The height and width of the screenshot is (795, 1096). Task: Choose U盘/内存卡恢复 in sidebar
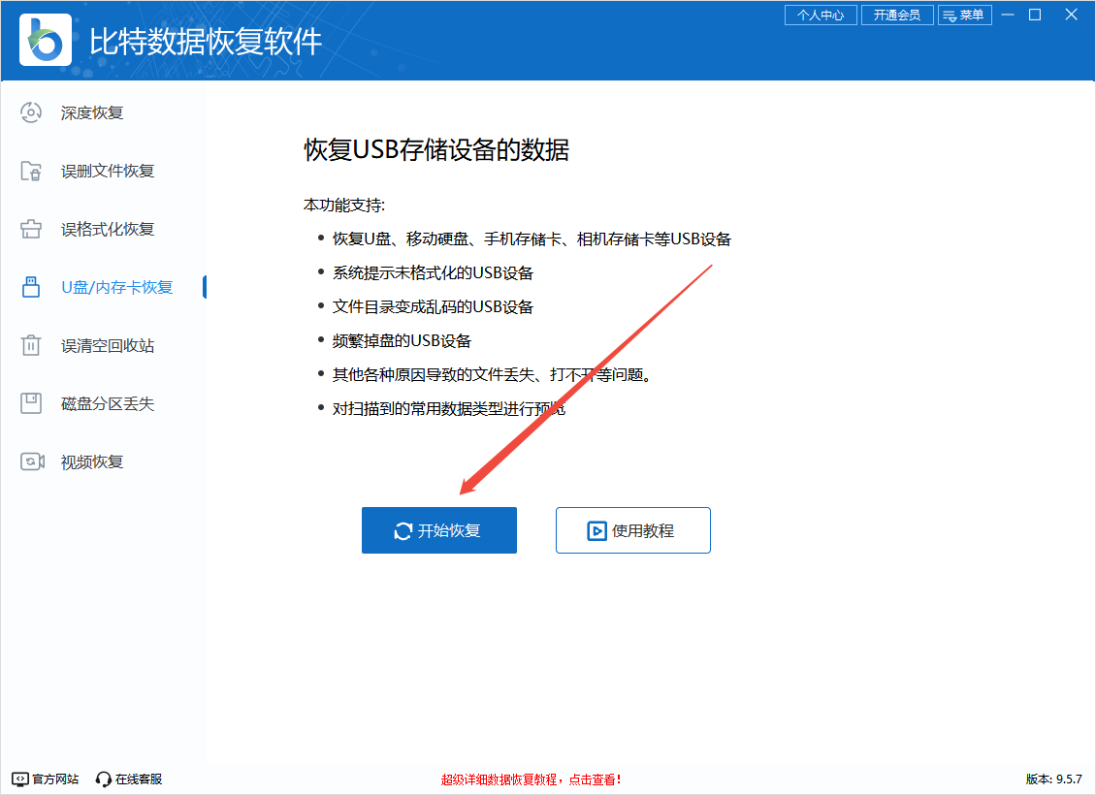[x=116, y=287]
